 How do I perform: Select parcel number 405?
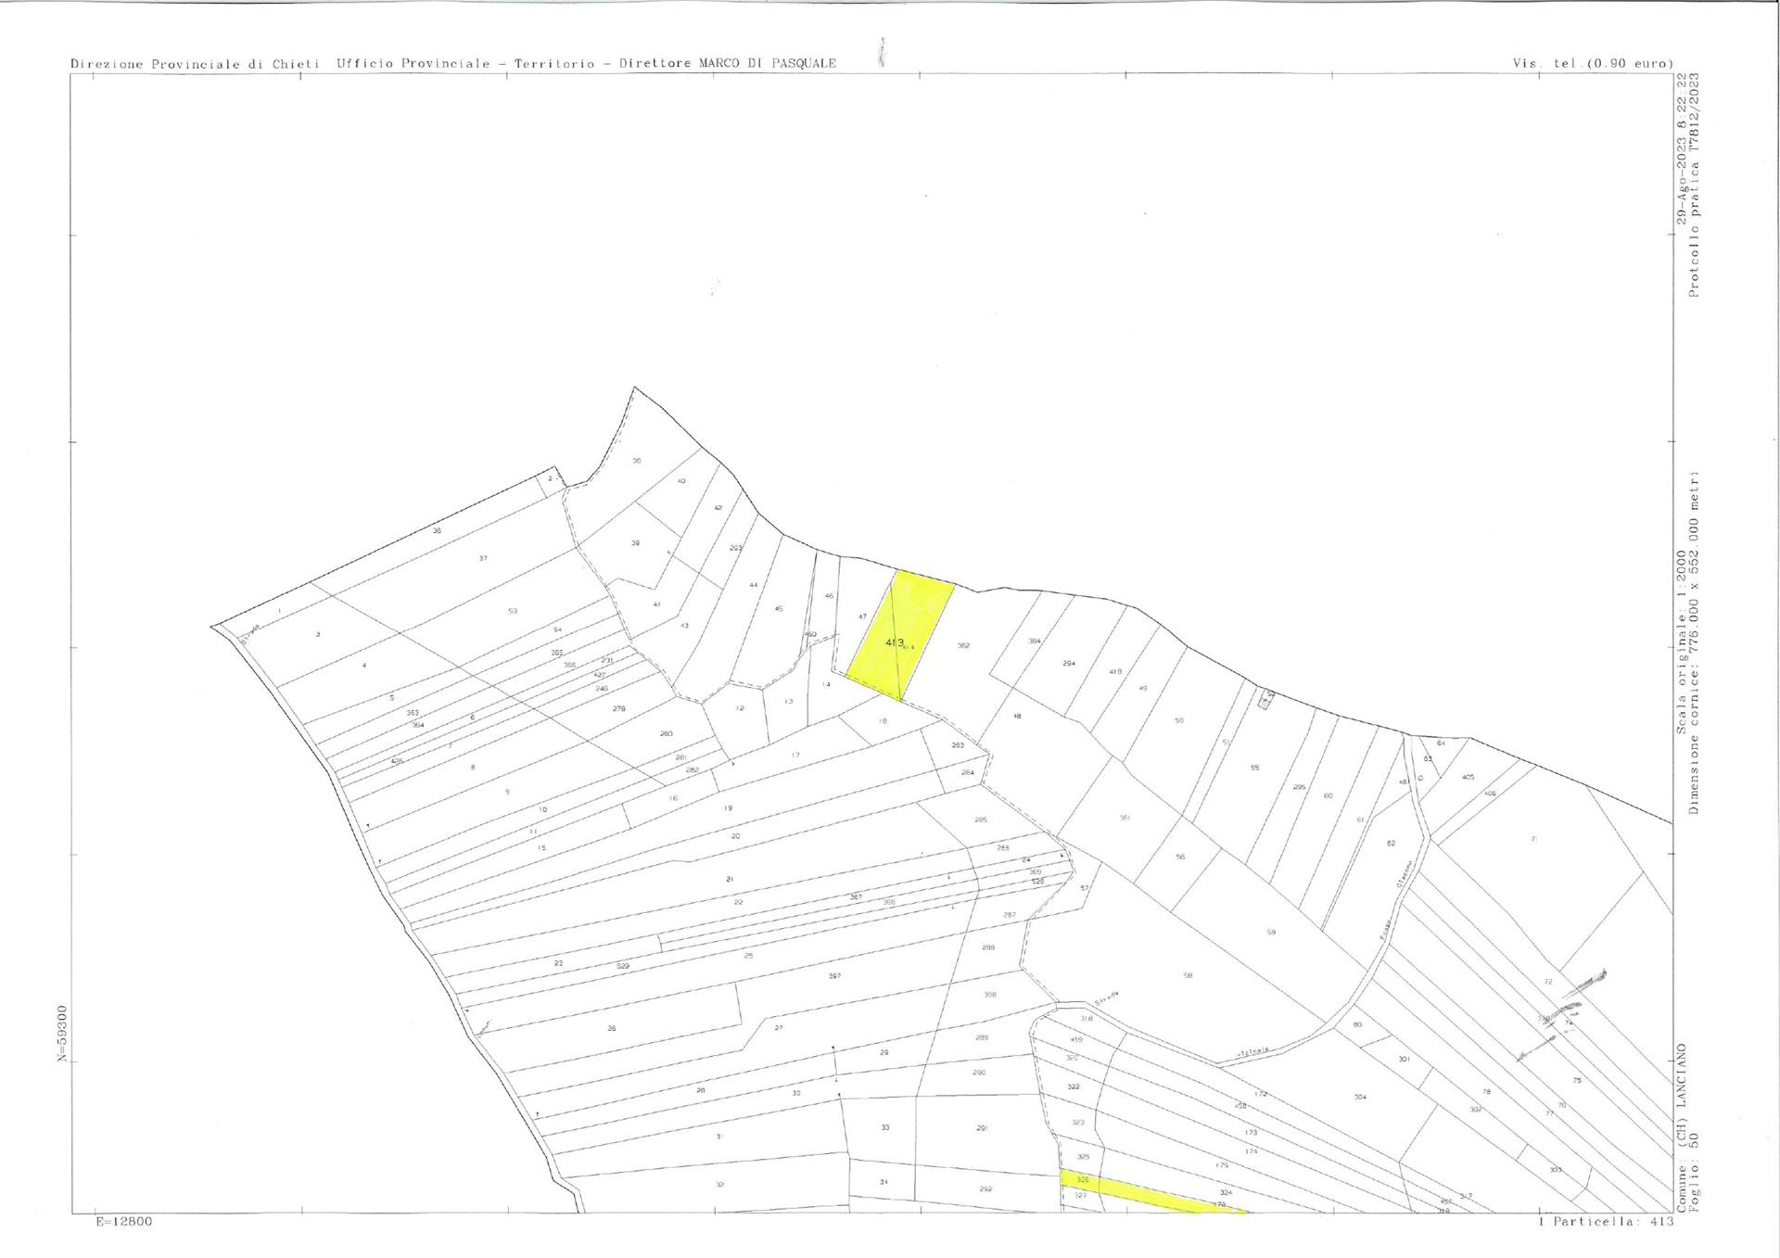1468,777
